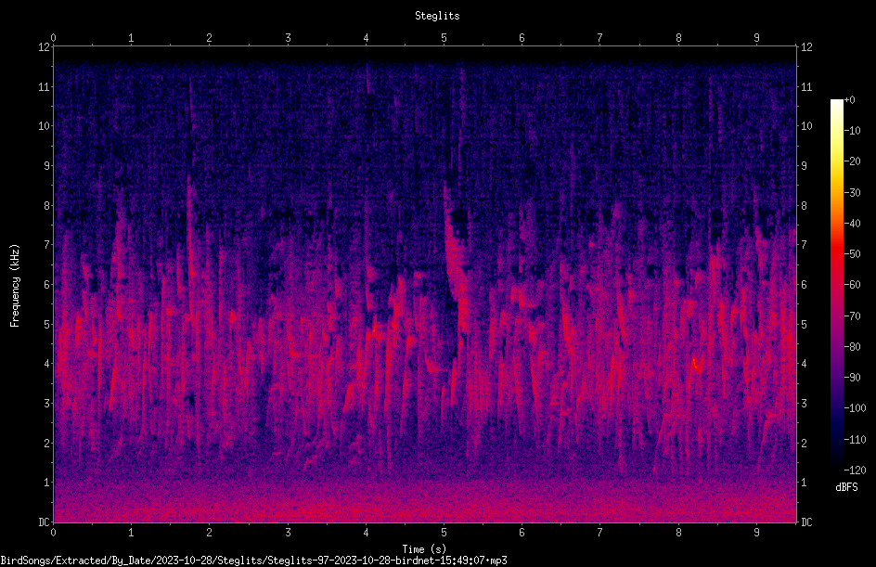Click the dBFS label under the color scale

[846, 487]
